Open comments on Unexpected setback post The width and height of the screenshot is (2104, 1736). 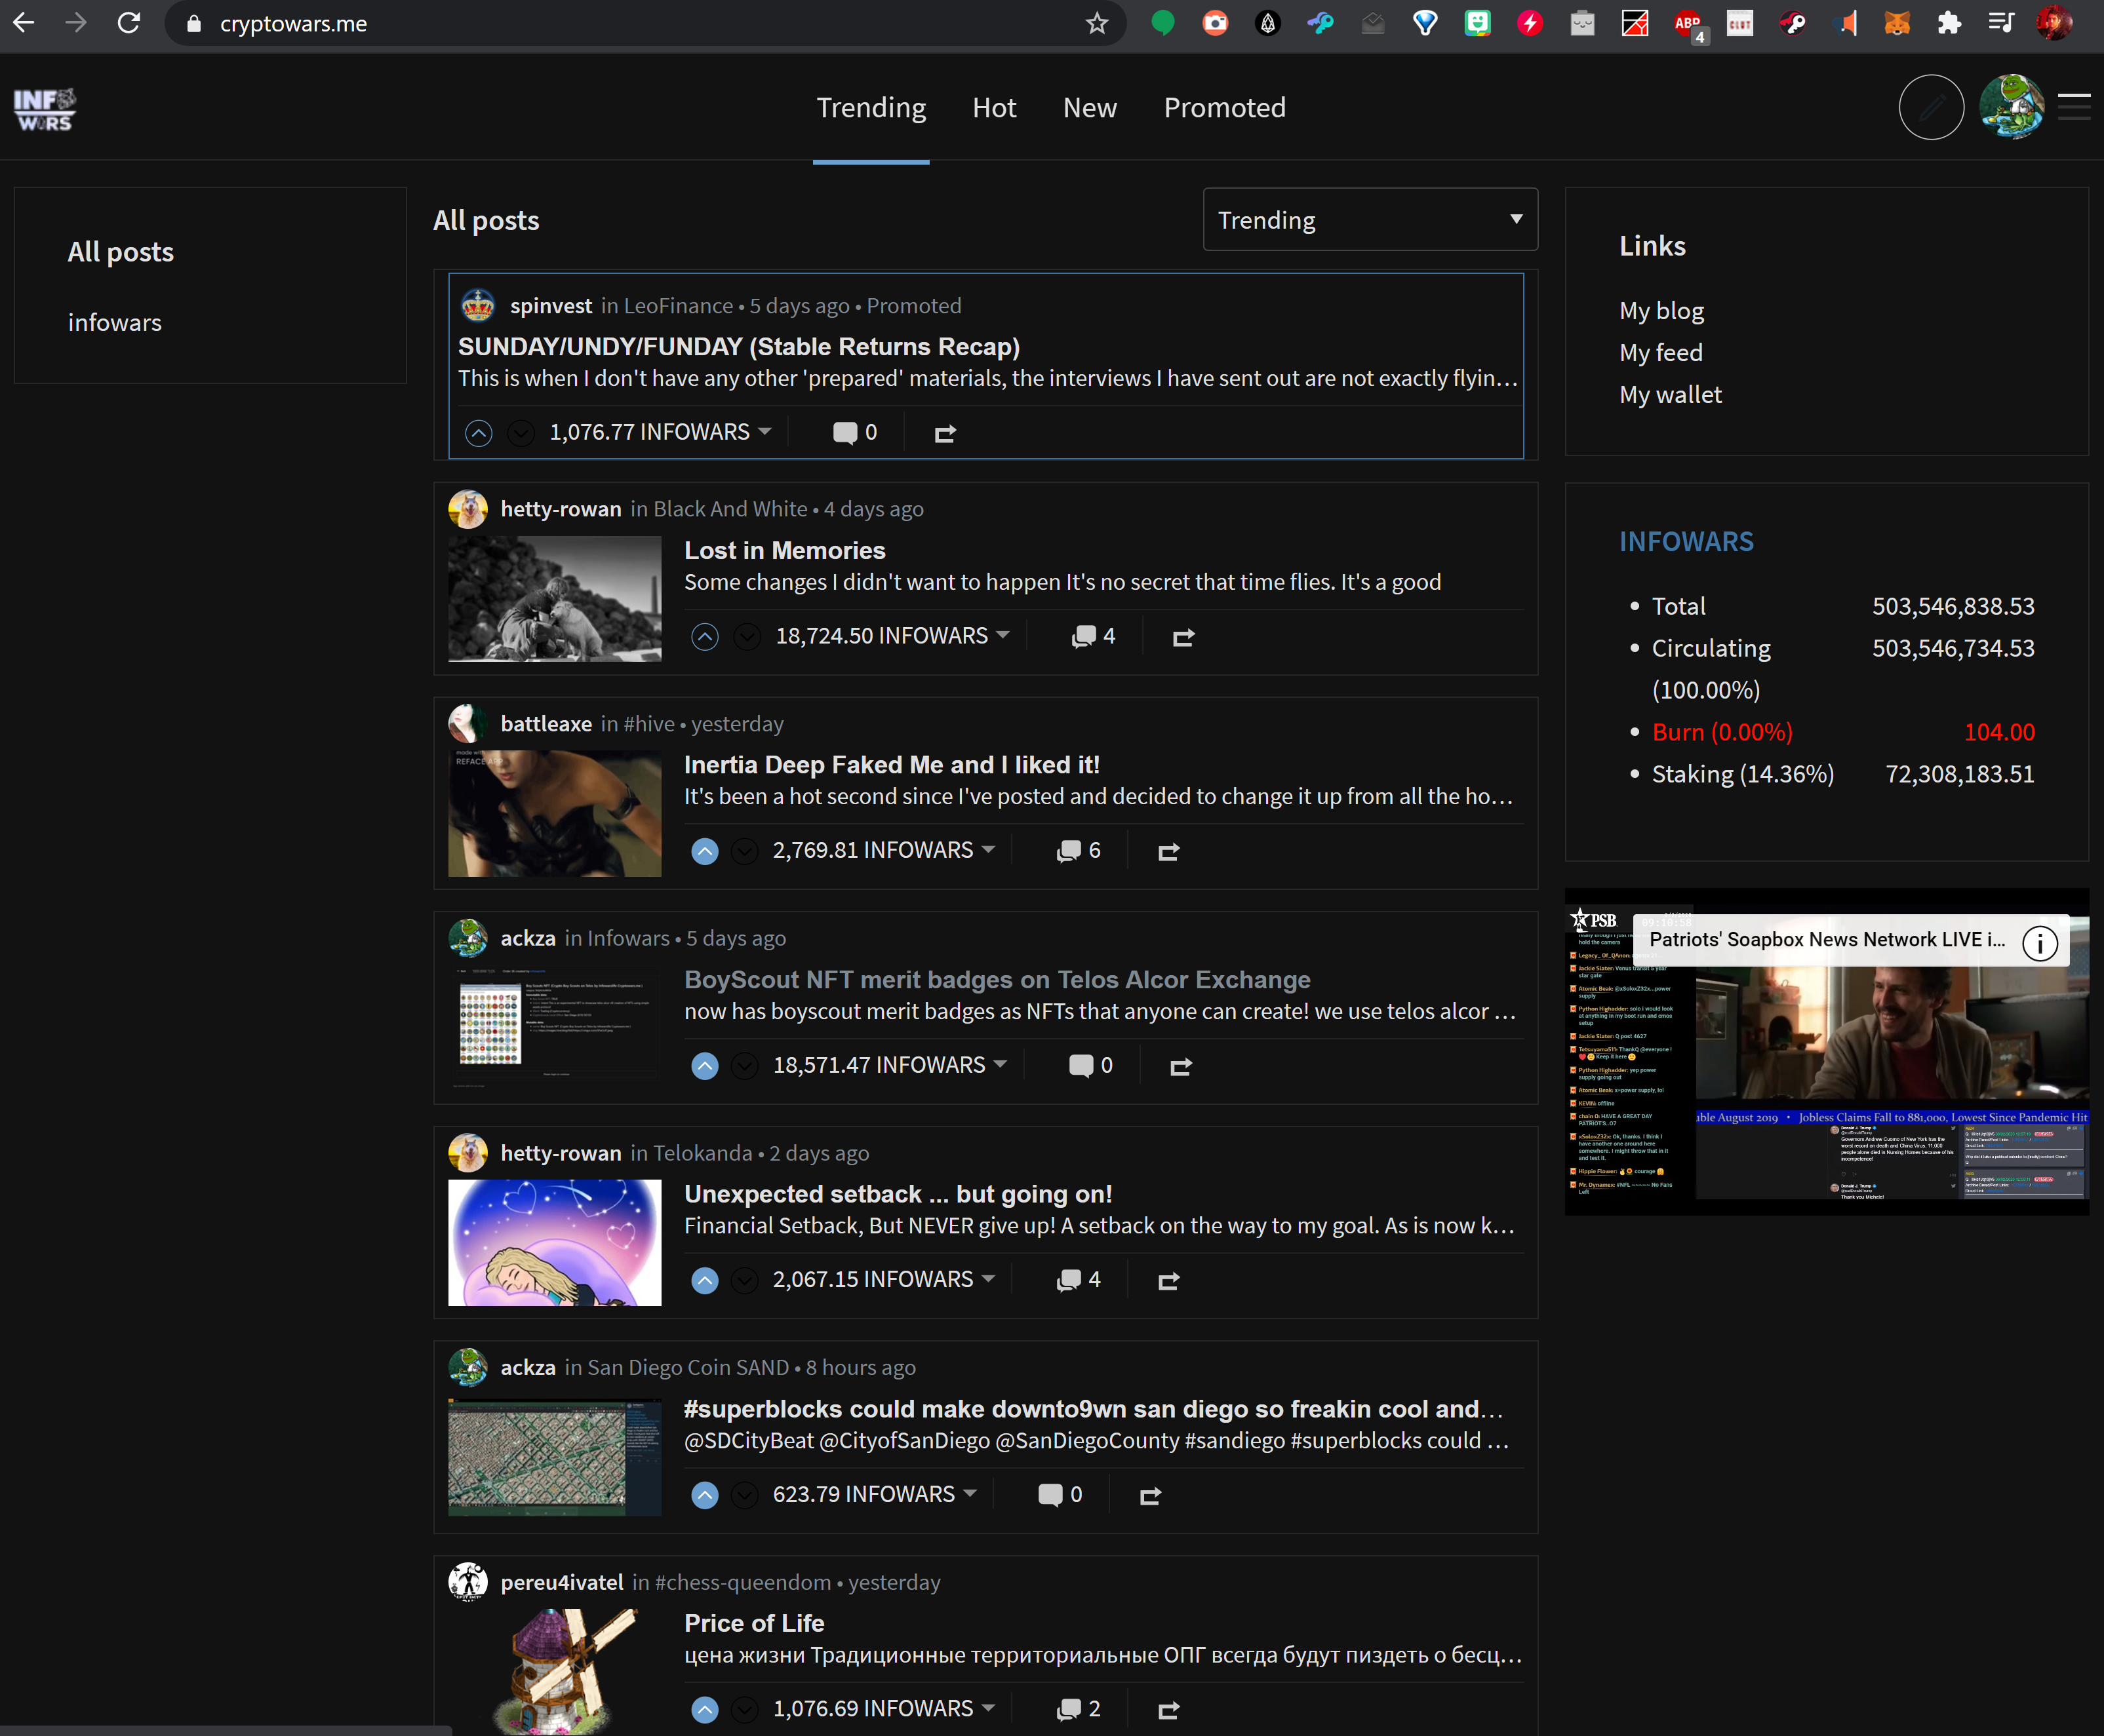coord(1079,1279)
